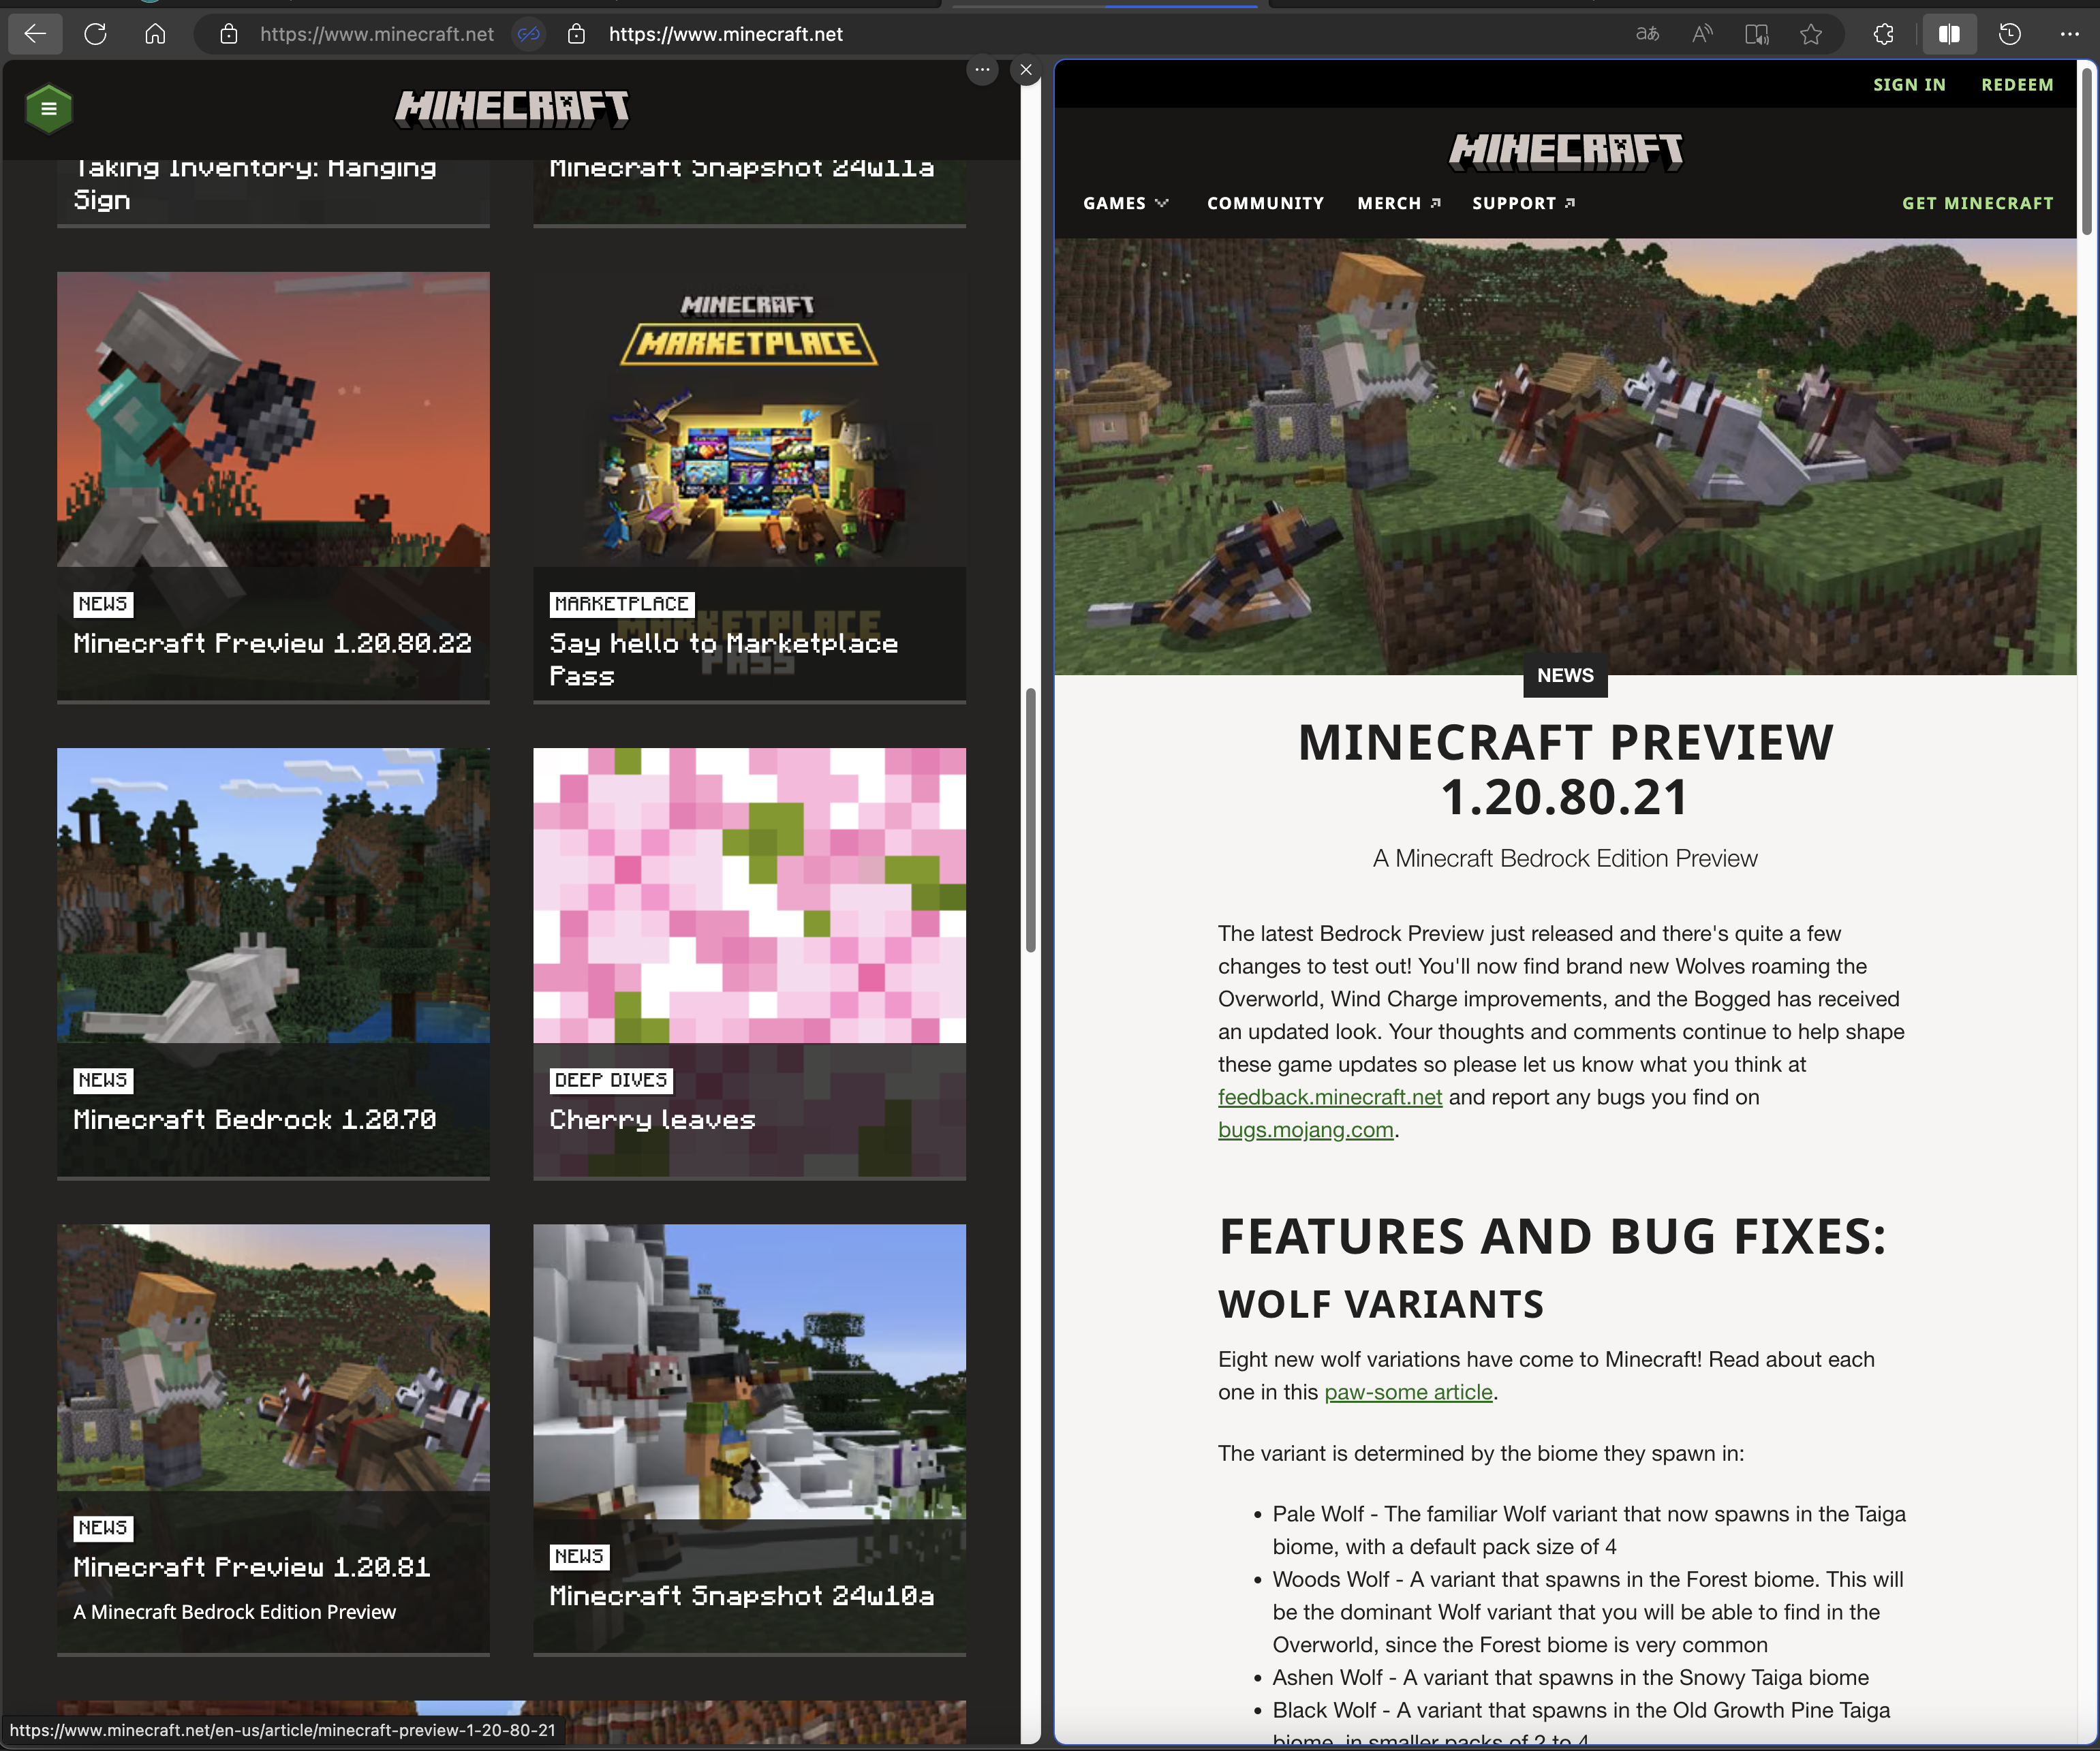Open the COMMUNITY nav item
Viewport: 2100px width, 1751px height.
click(x=1265, y=203)
